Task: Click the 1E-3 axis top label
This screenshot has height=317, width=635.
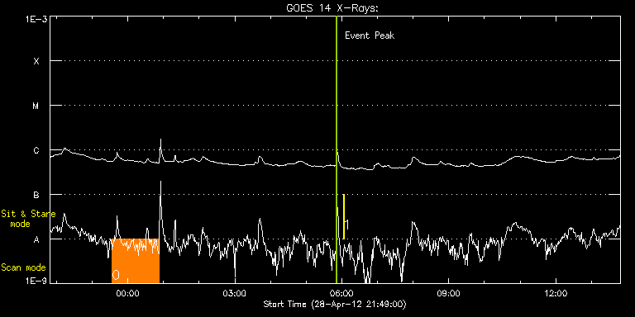Action: coord(36,19)
